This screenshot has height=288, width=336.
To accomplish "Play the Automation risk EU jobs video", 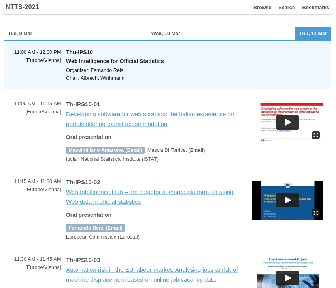I will pos(287,278).
